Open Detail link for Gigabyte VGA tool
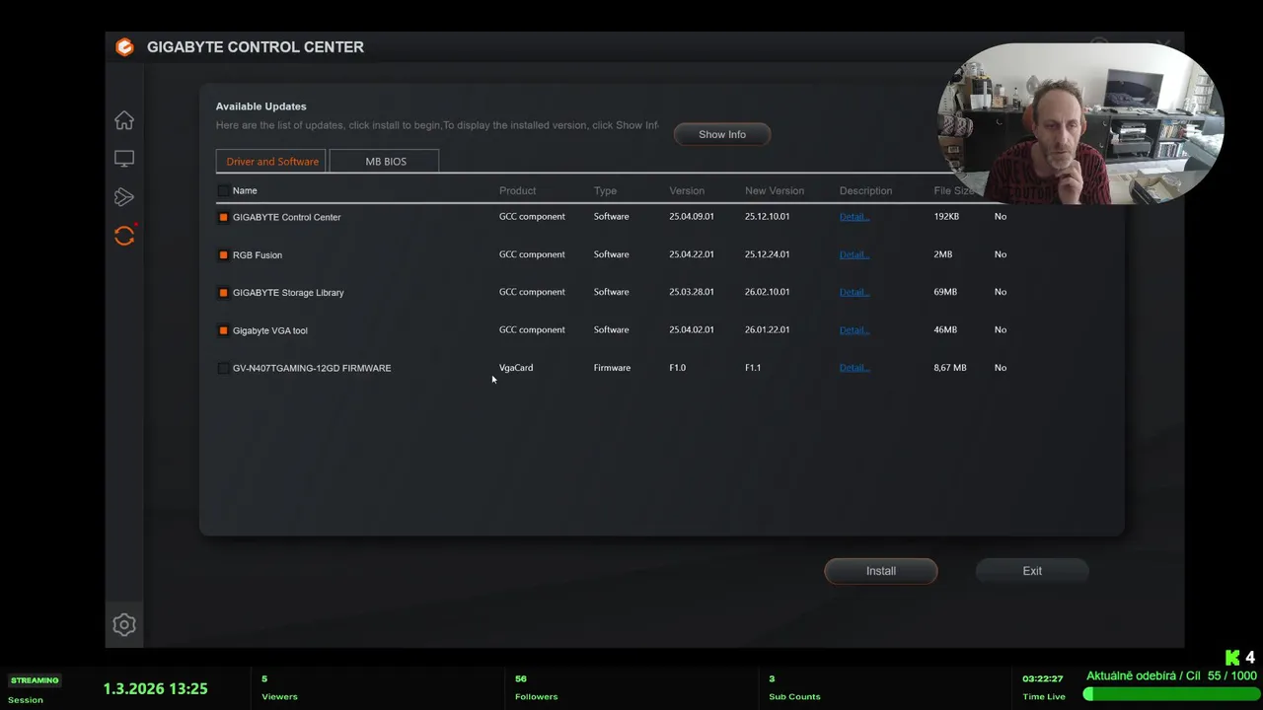This screenshot has height=710, width=1263. click(x=854, y=330)
